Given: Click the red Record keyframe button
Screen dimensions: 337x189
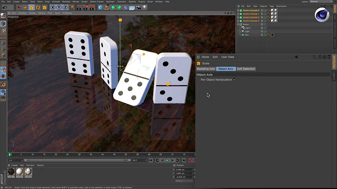Looking at the screenshot, I should pyautogui.click(x=190, y=160).
